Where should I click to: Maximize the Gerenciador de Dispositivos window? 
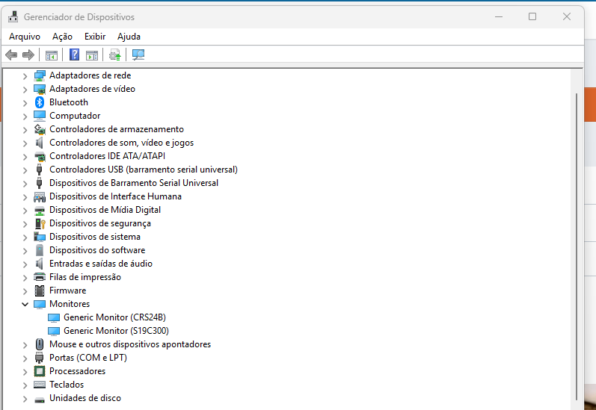pos(532,16)
